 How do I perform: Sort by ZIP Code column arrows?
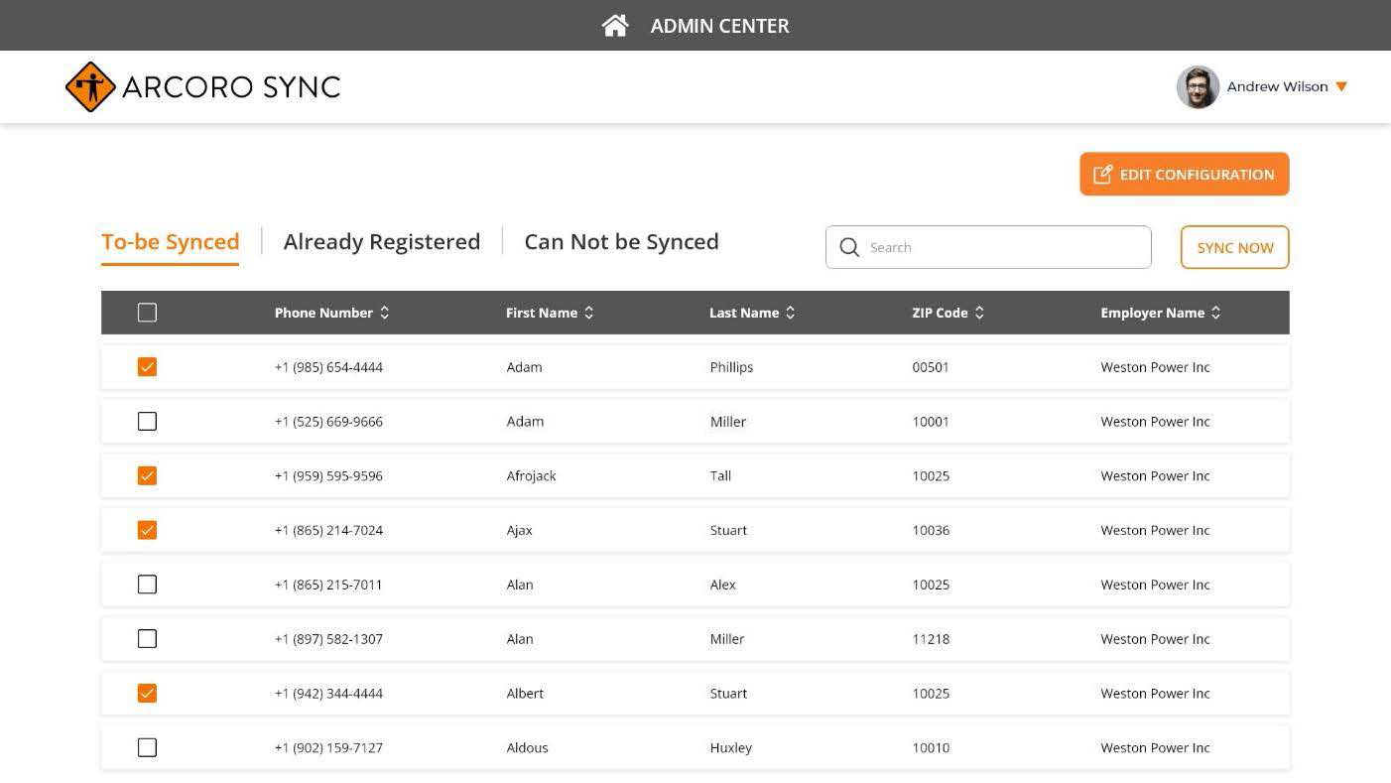coord(979,313)
